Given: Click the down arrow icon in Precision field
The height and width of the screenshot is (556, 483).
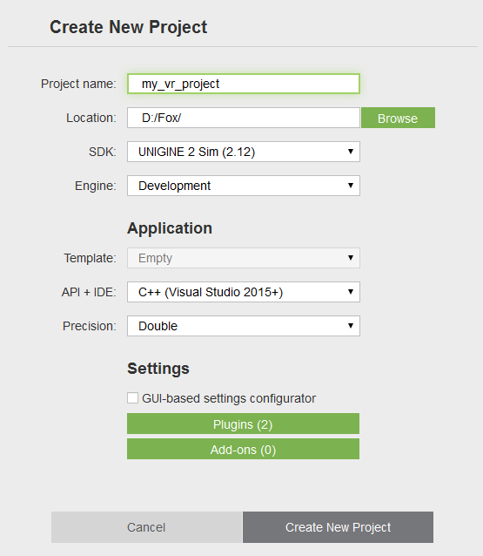Looking at the screenshot, I should pos(351,326).
